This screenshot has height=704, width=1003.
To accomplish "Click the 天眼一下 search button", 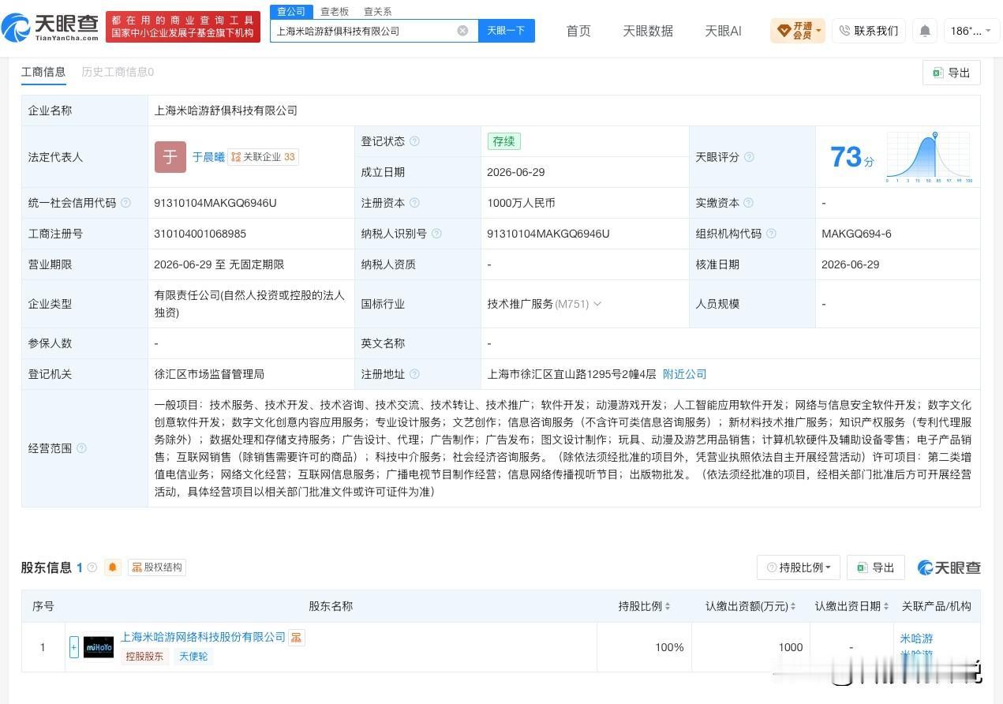I will click(507, 31).
